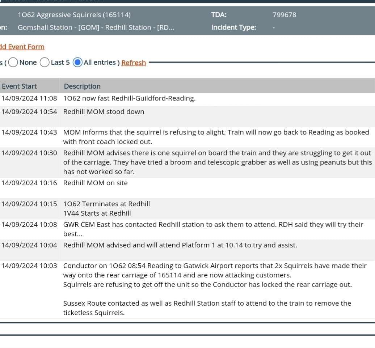Select the 10:04 Platform 1 attendance entry
375x348 pixels.
[180, 245]
